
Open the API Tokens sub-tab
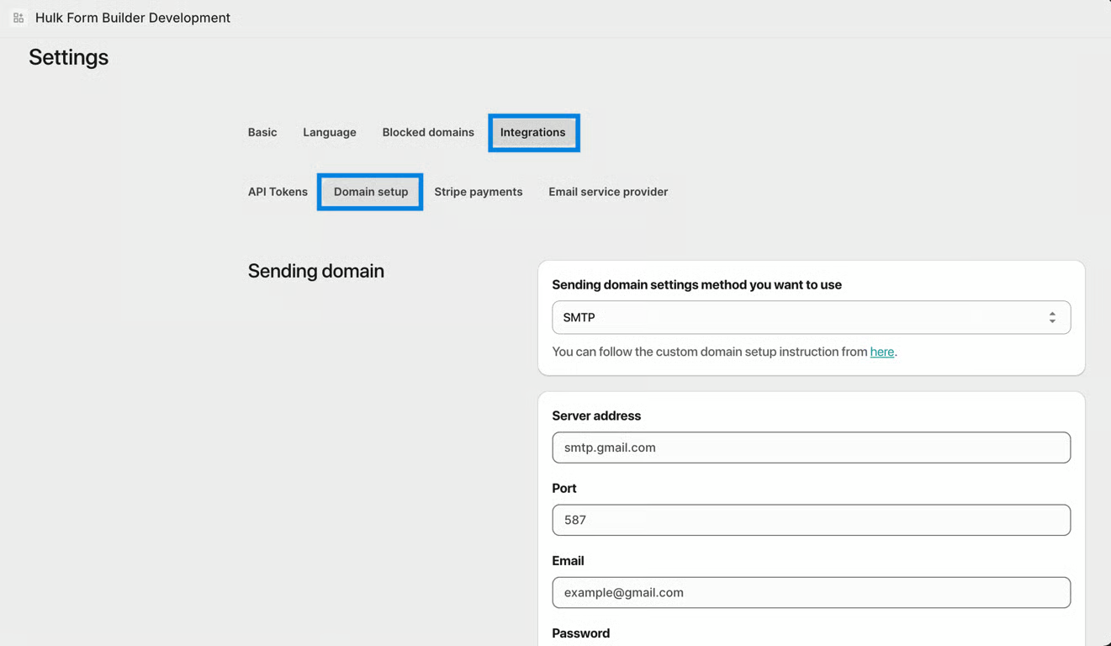[x=278, y=192]
